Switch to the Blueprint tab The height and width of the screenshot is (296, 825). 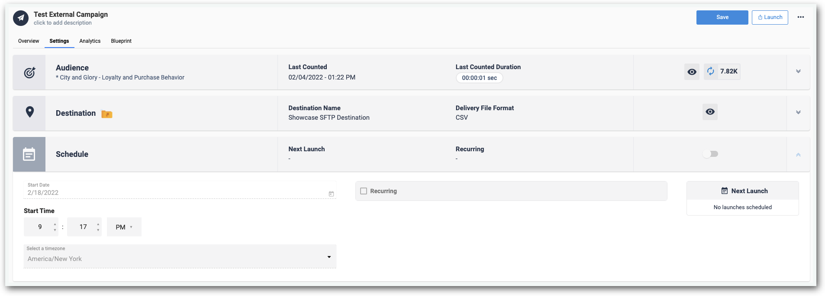pyautogui.click(x=121, y=41)
